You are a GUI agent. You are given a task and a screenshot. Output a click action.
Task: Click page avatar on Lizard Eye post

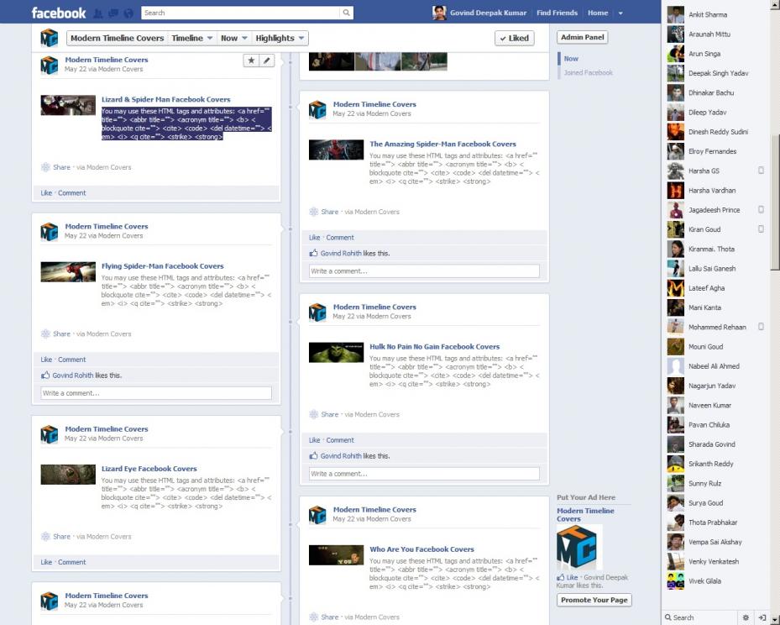pyautogui.click(x=50, y=434)
